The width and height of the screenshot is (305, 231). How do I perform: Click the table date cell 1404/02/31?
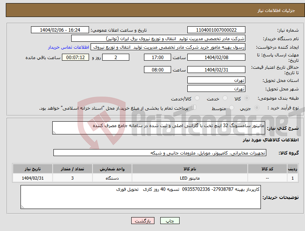(33, 178)
